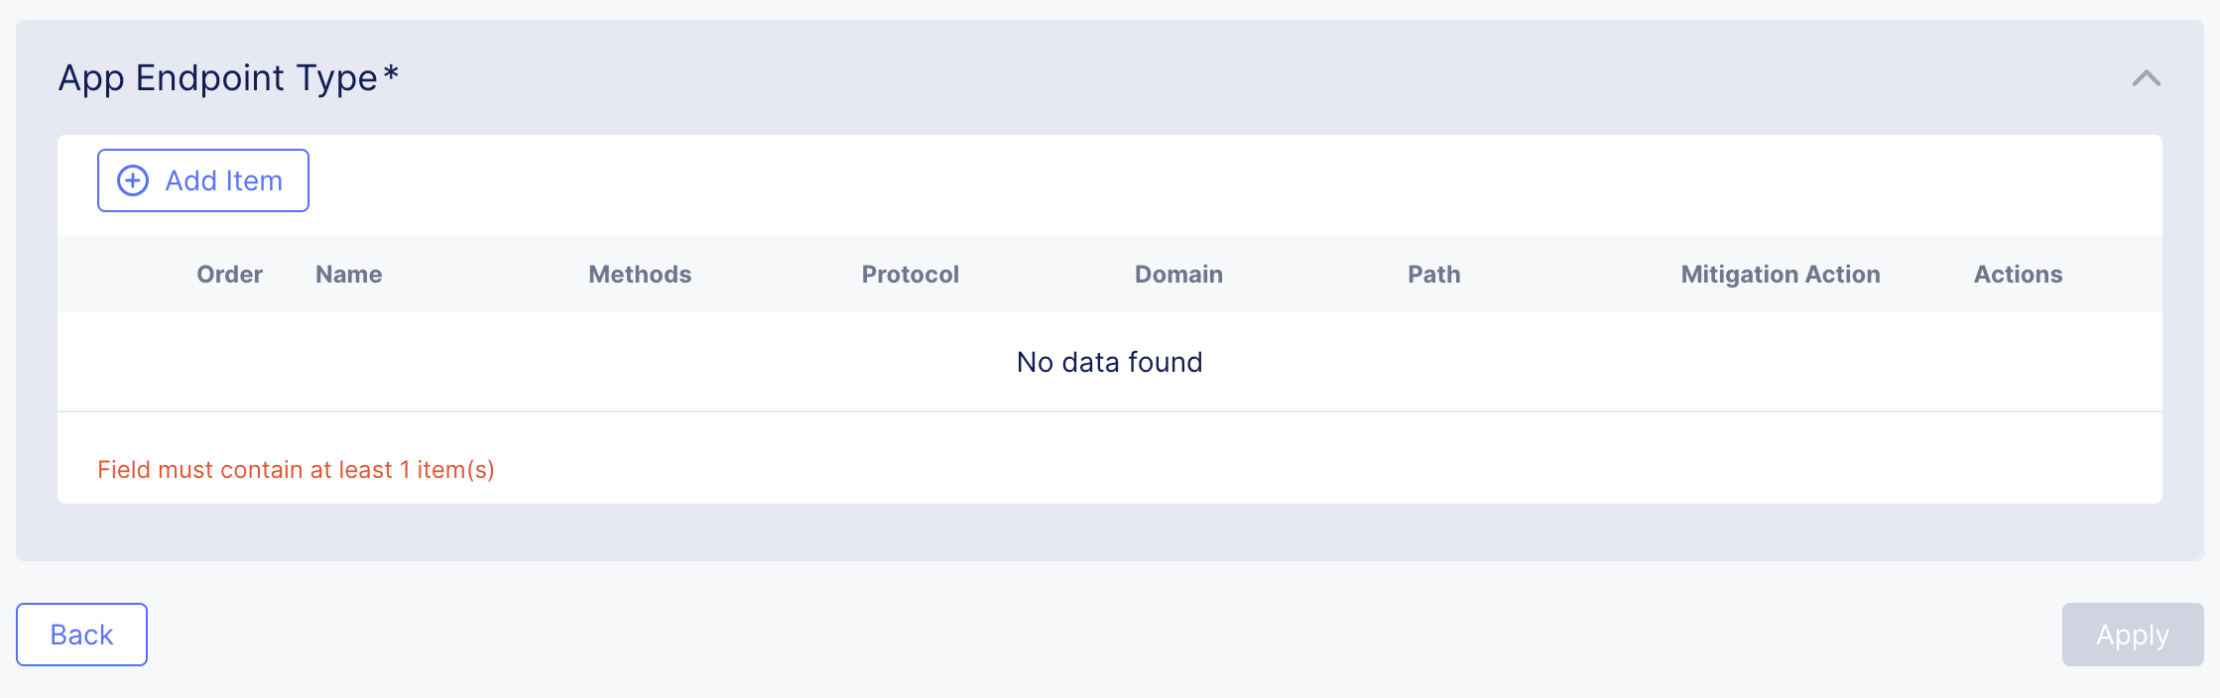Click the Protocol column header

(910, 275)
